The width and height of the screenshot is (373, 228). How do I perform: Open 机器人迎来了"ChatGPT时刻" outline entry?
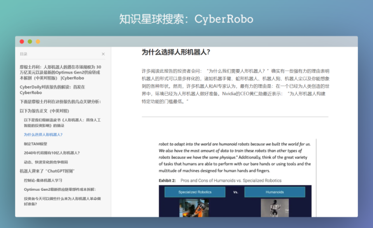click(47, 171)
